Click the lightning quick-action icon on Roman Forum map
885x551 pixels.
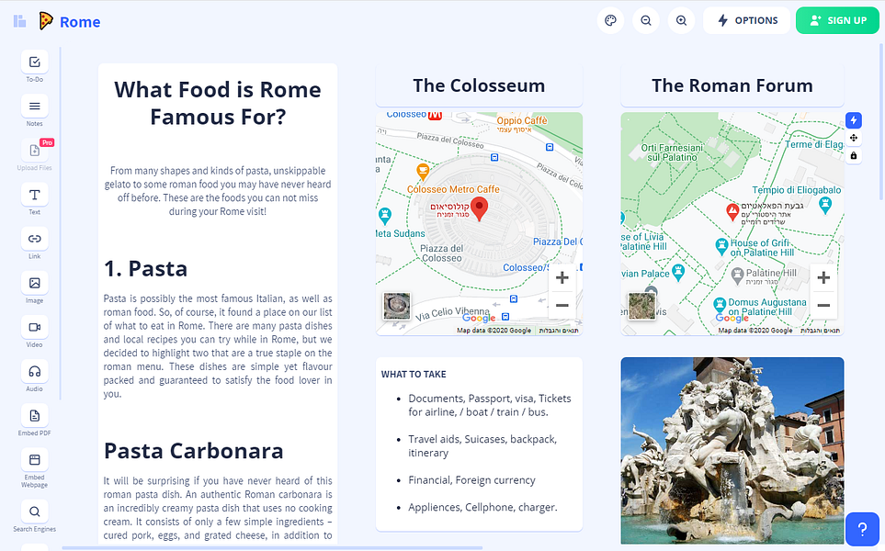854,119
